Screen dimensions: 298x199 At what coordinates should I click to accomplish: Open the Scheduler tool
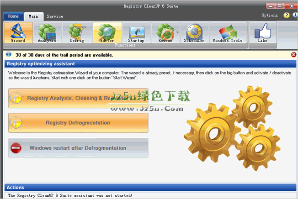(194, 32)
